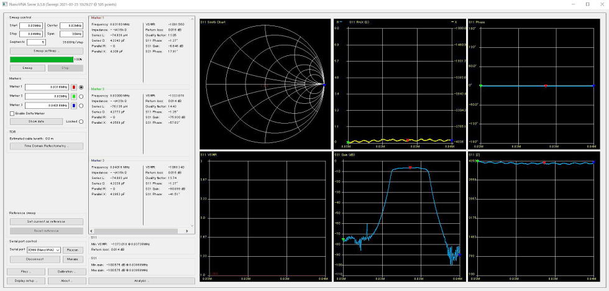Click the Rescan serial ports button
The height and width of the screenshot is (291, 609).
pos(73,249)
